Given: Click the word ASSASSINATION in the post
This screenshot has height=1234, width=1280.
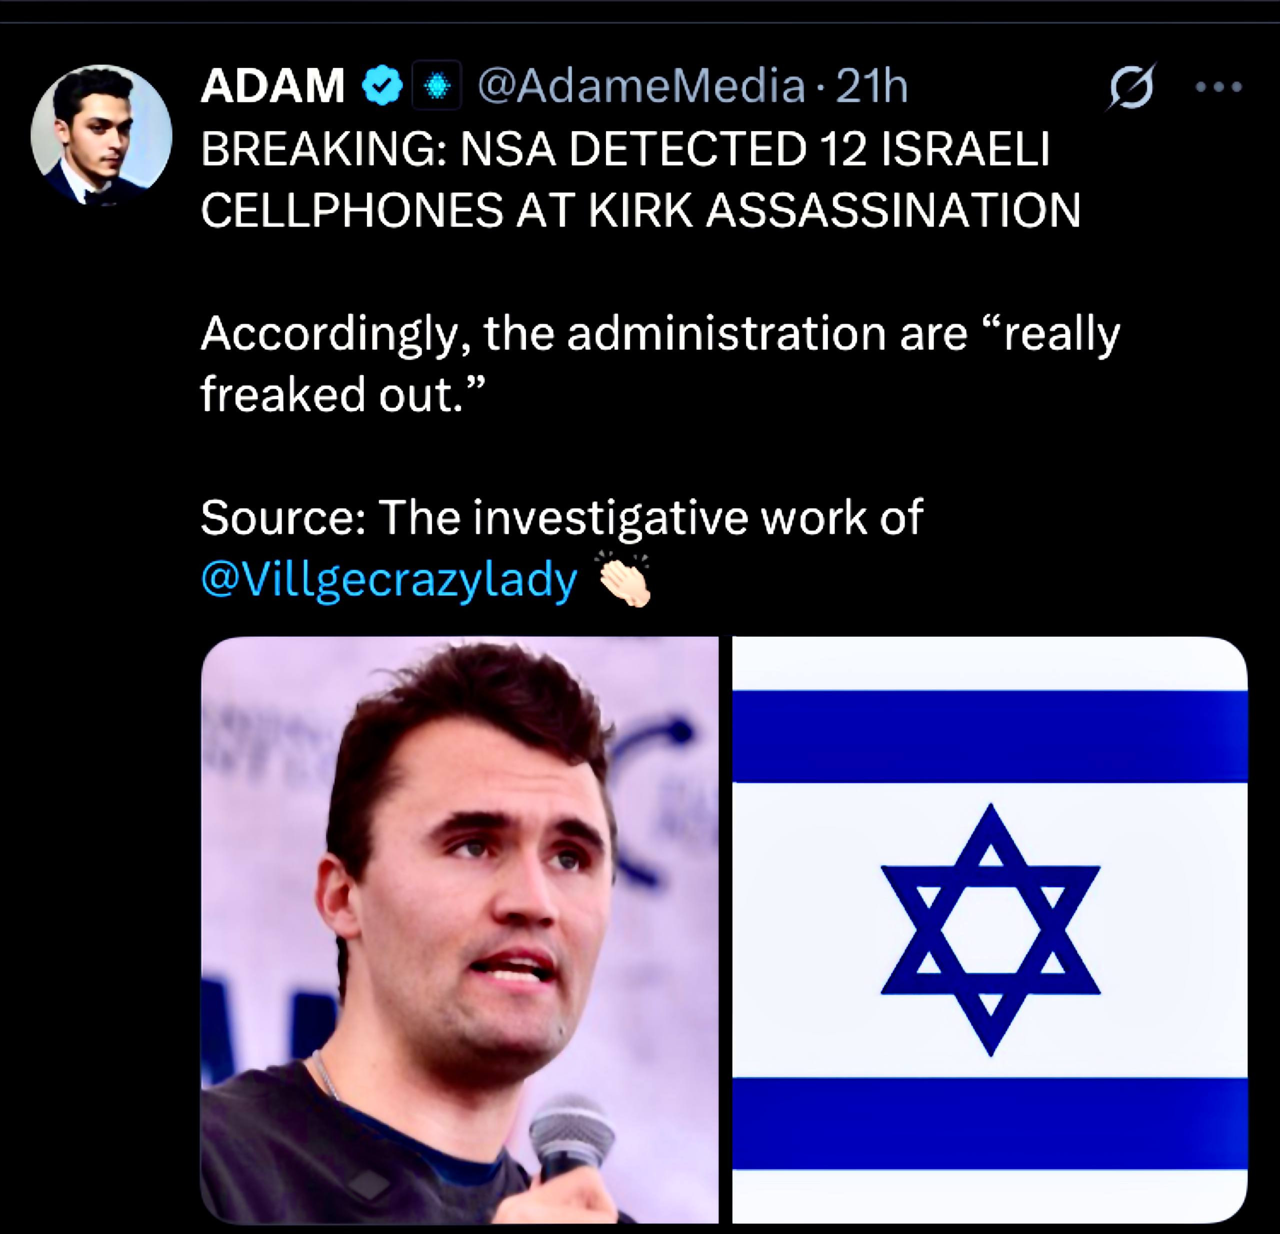Looking at the screenshot, I should [x=892, y=211].
